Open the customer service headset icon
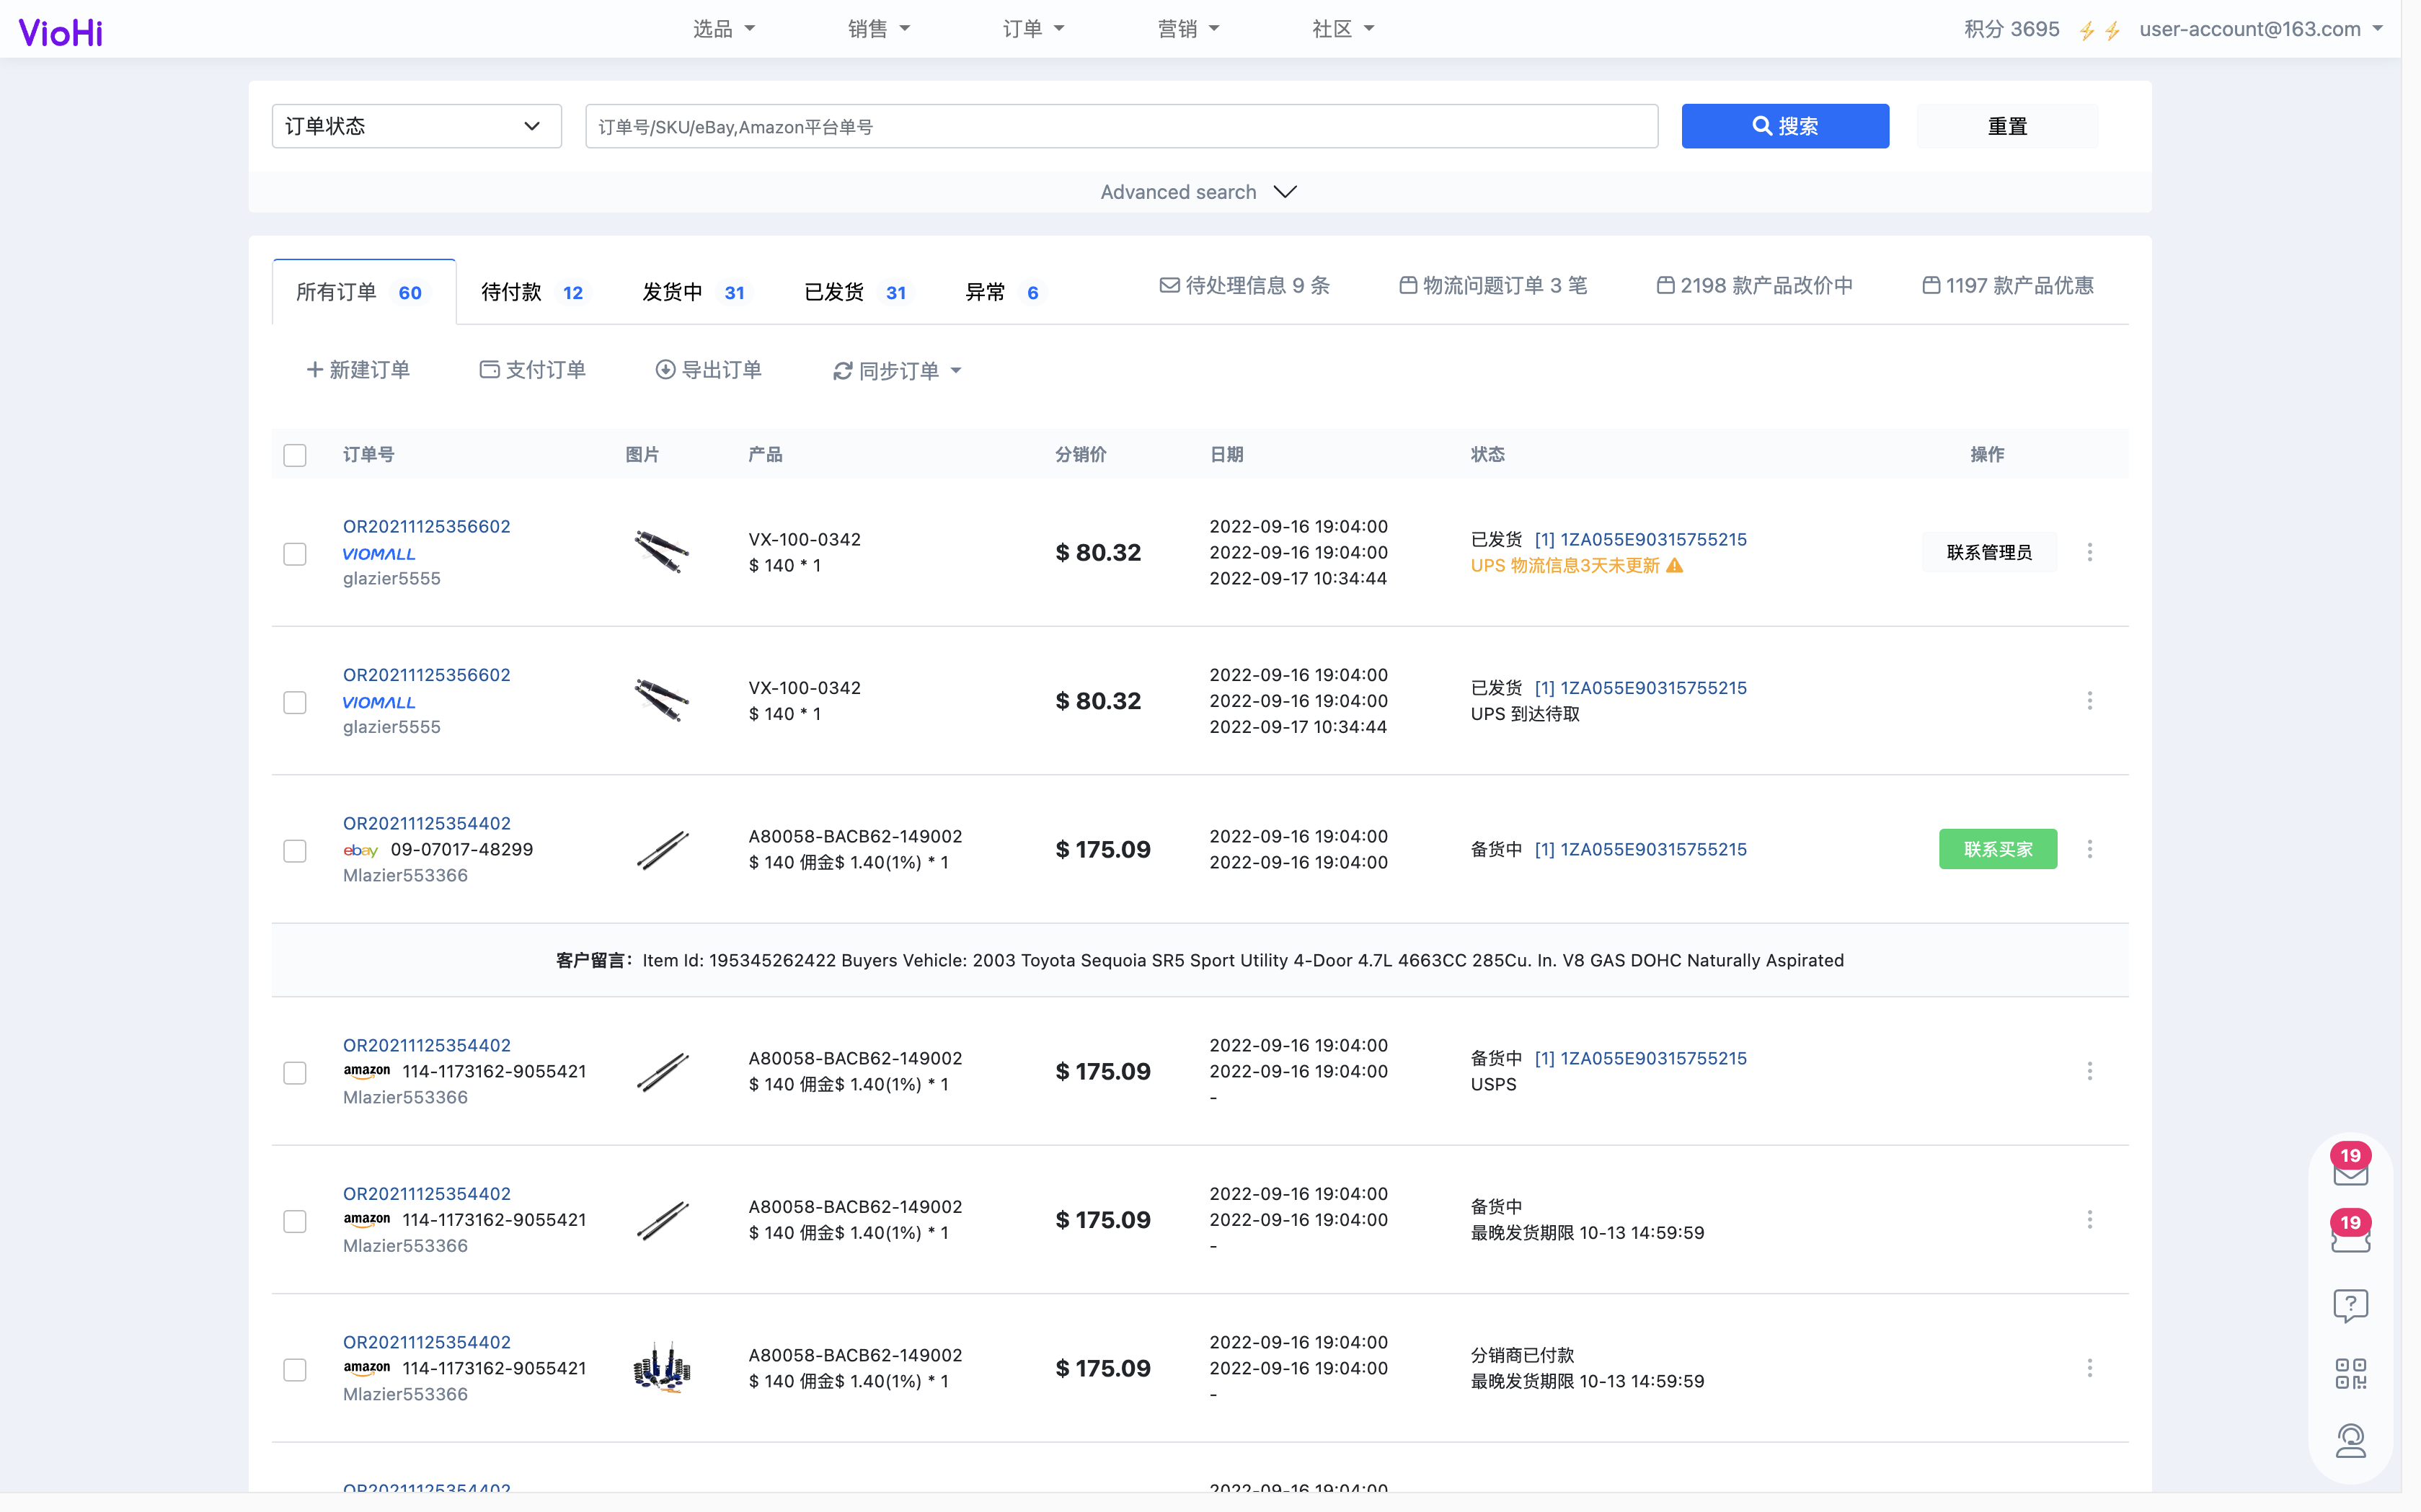 [x=2350, y=1441]
